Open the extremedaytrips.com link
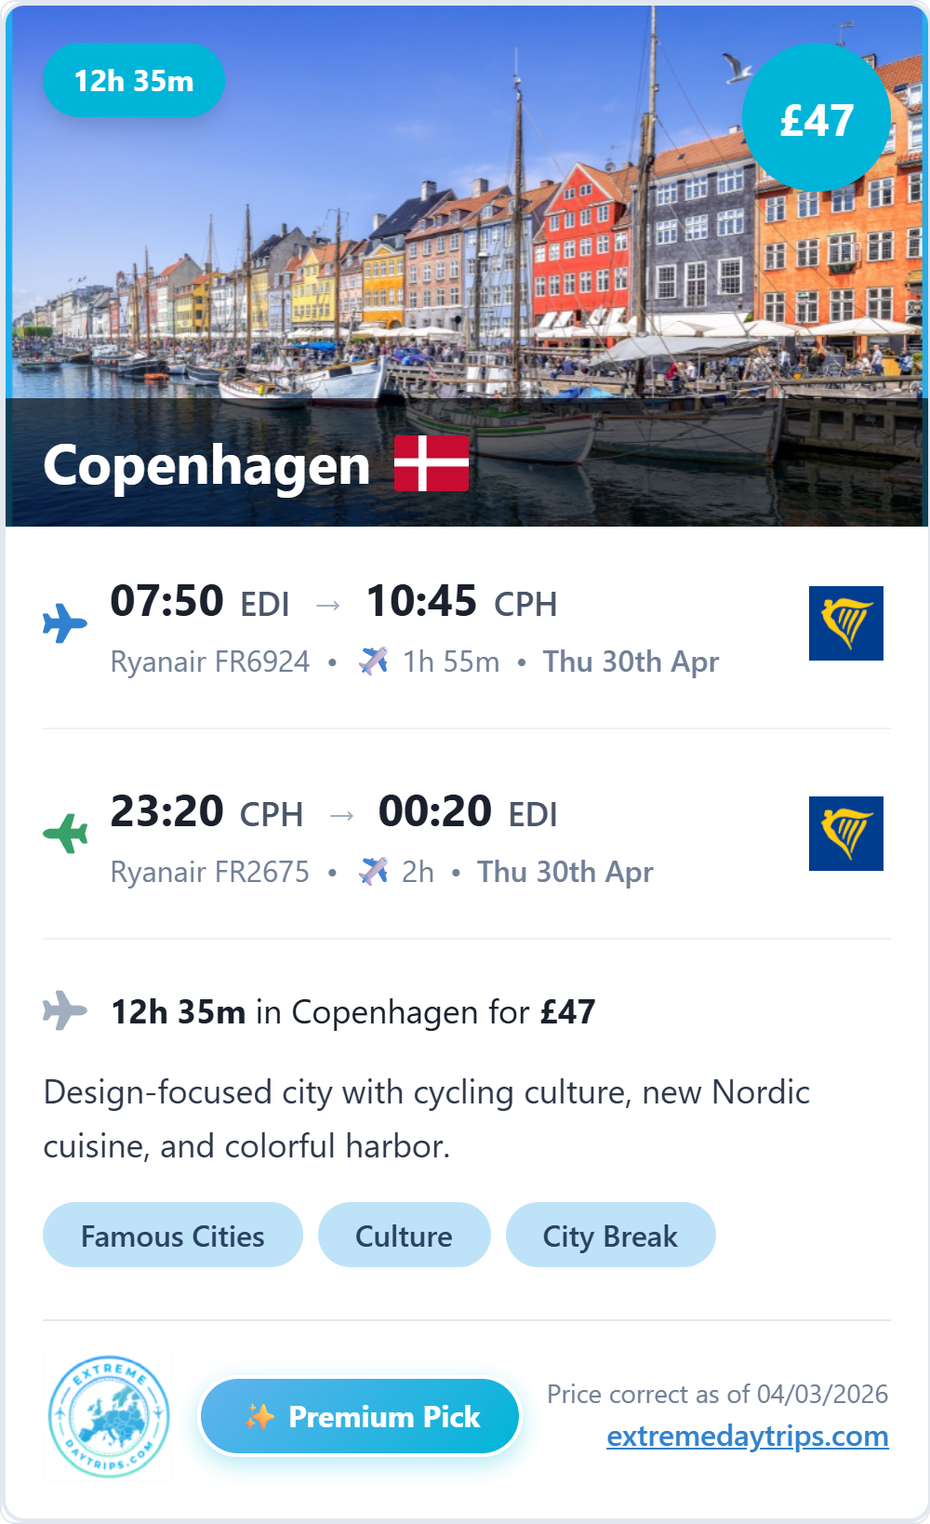 point(747,1436)
